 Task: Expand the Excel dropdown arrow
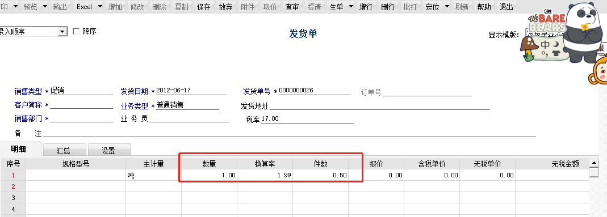point(100,7)
